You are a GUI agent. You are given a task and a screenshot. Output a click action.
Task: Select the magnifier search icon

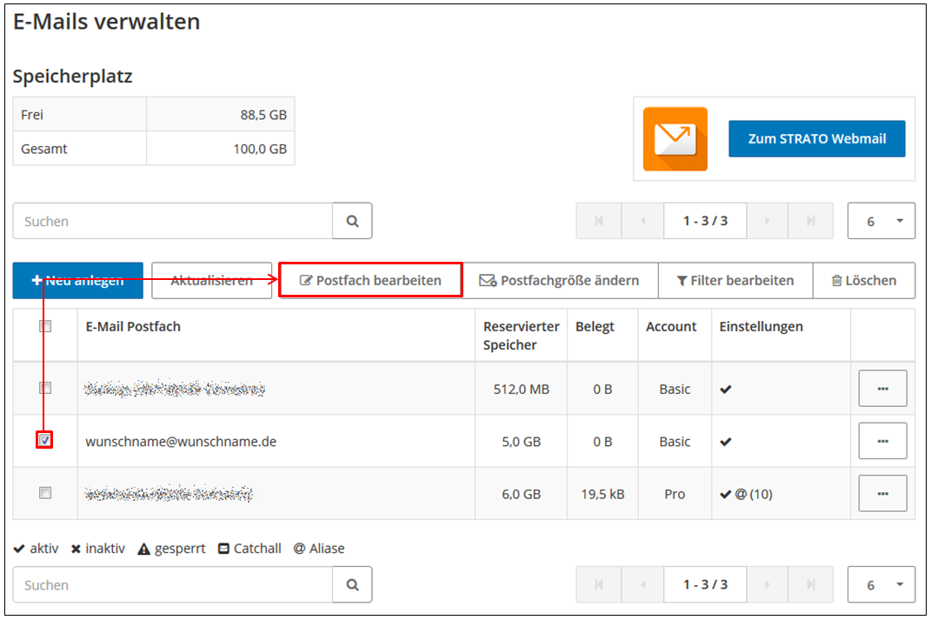coord(351,220)
